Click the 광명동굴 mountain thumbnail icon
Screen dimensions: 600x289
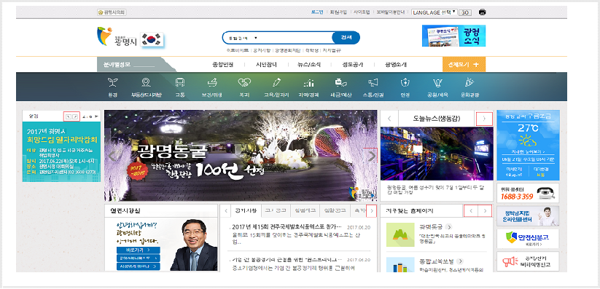(x=400, y=234)
